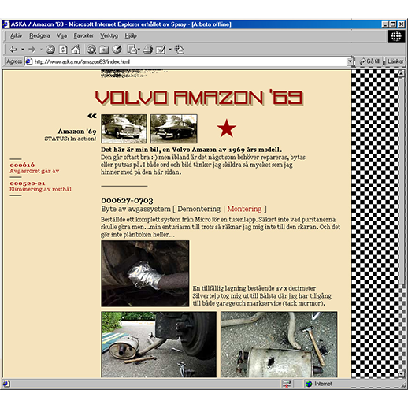
Task: Expand the address bar URL dropdown
Action: (x=350, y=61)
